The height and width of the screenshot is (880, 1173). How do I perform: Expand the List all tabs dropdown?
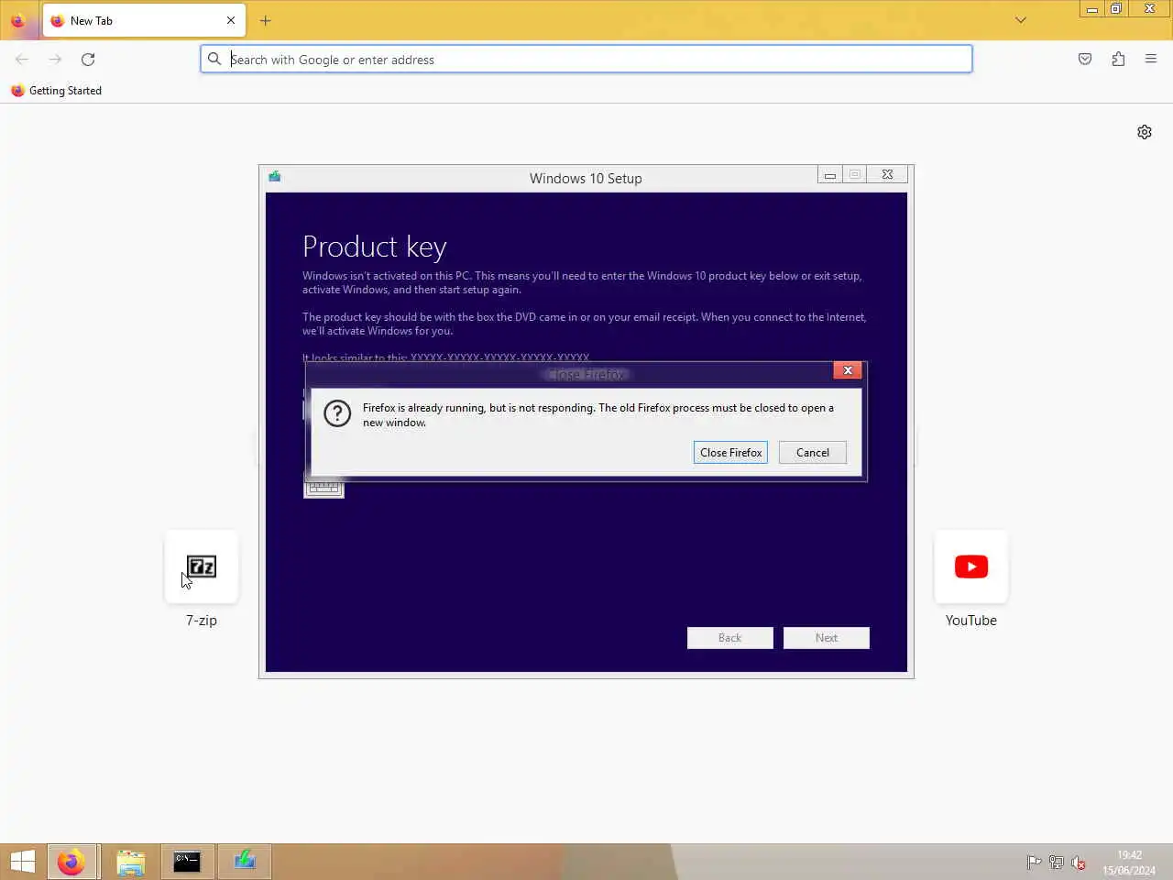tap(1021, 20)
